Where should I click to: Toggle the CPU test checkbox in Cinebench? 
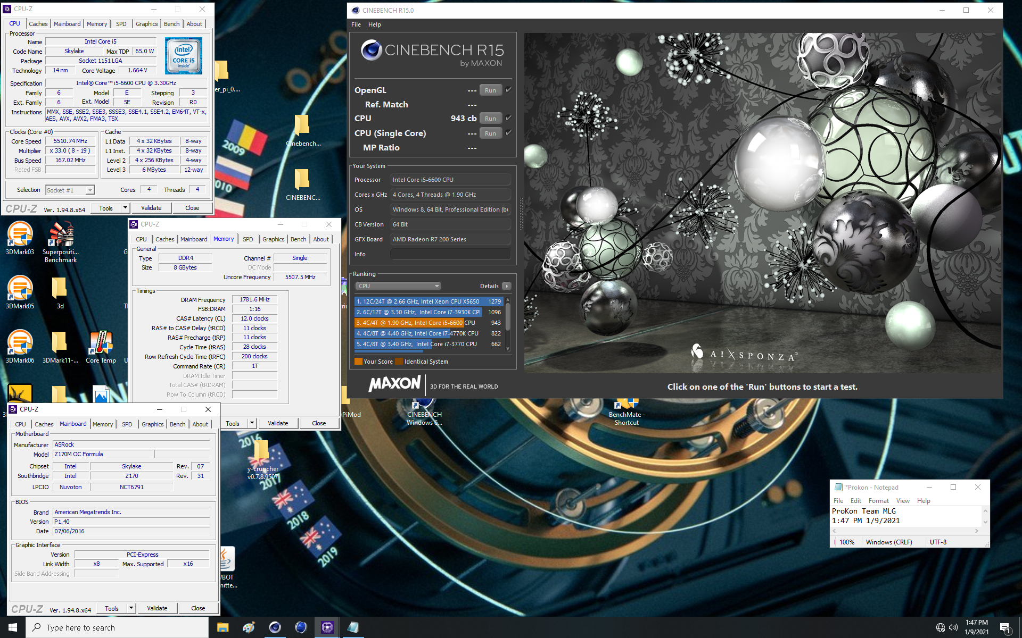pyautogui.click(x=508, y=118)
